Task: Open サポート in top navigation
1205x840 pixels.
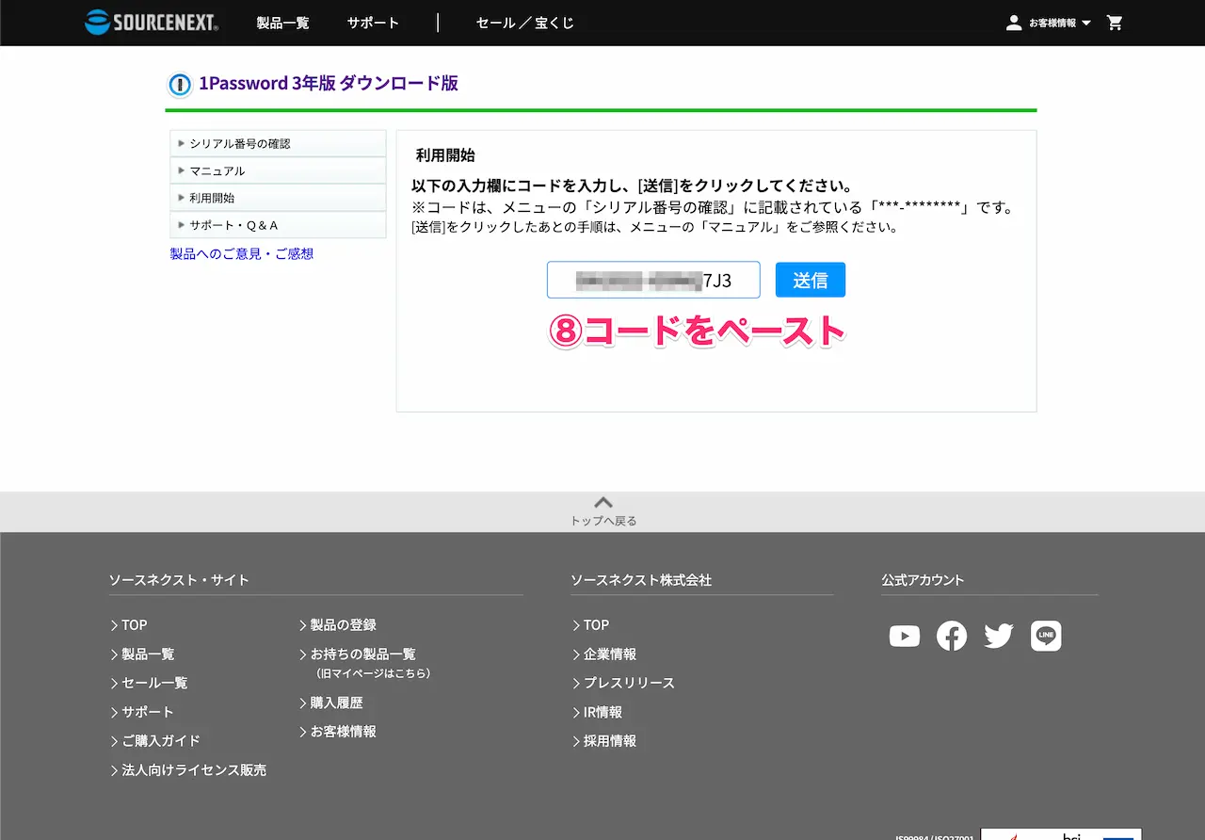Action: point(373,23)
